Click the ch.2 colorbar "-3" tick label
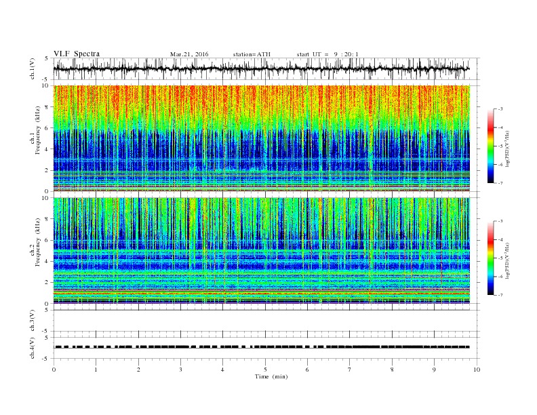 (x=500, y=221)
